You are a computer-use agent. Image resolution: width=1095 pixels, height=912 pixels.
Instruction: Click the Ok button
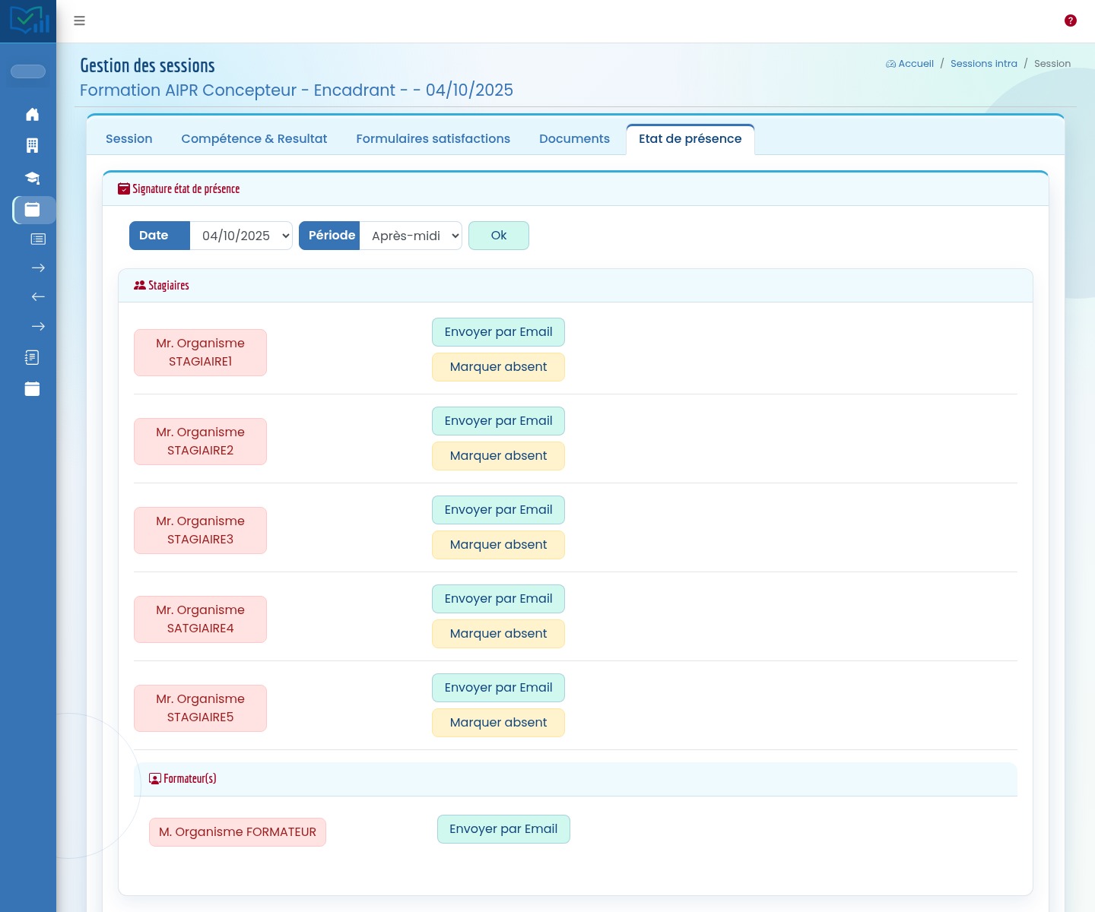pos(499,236)
